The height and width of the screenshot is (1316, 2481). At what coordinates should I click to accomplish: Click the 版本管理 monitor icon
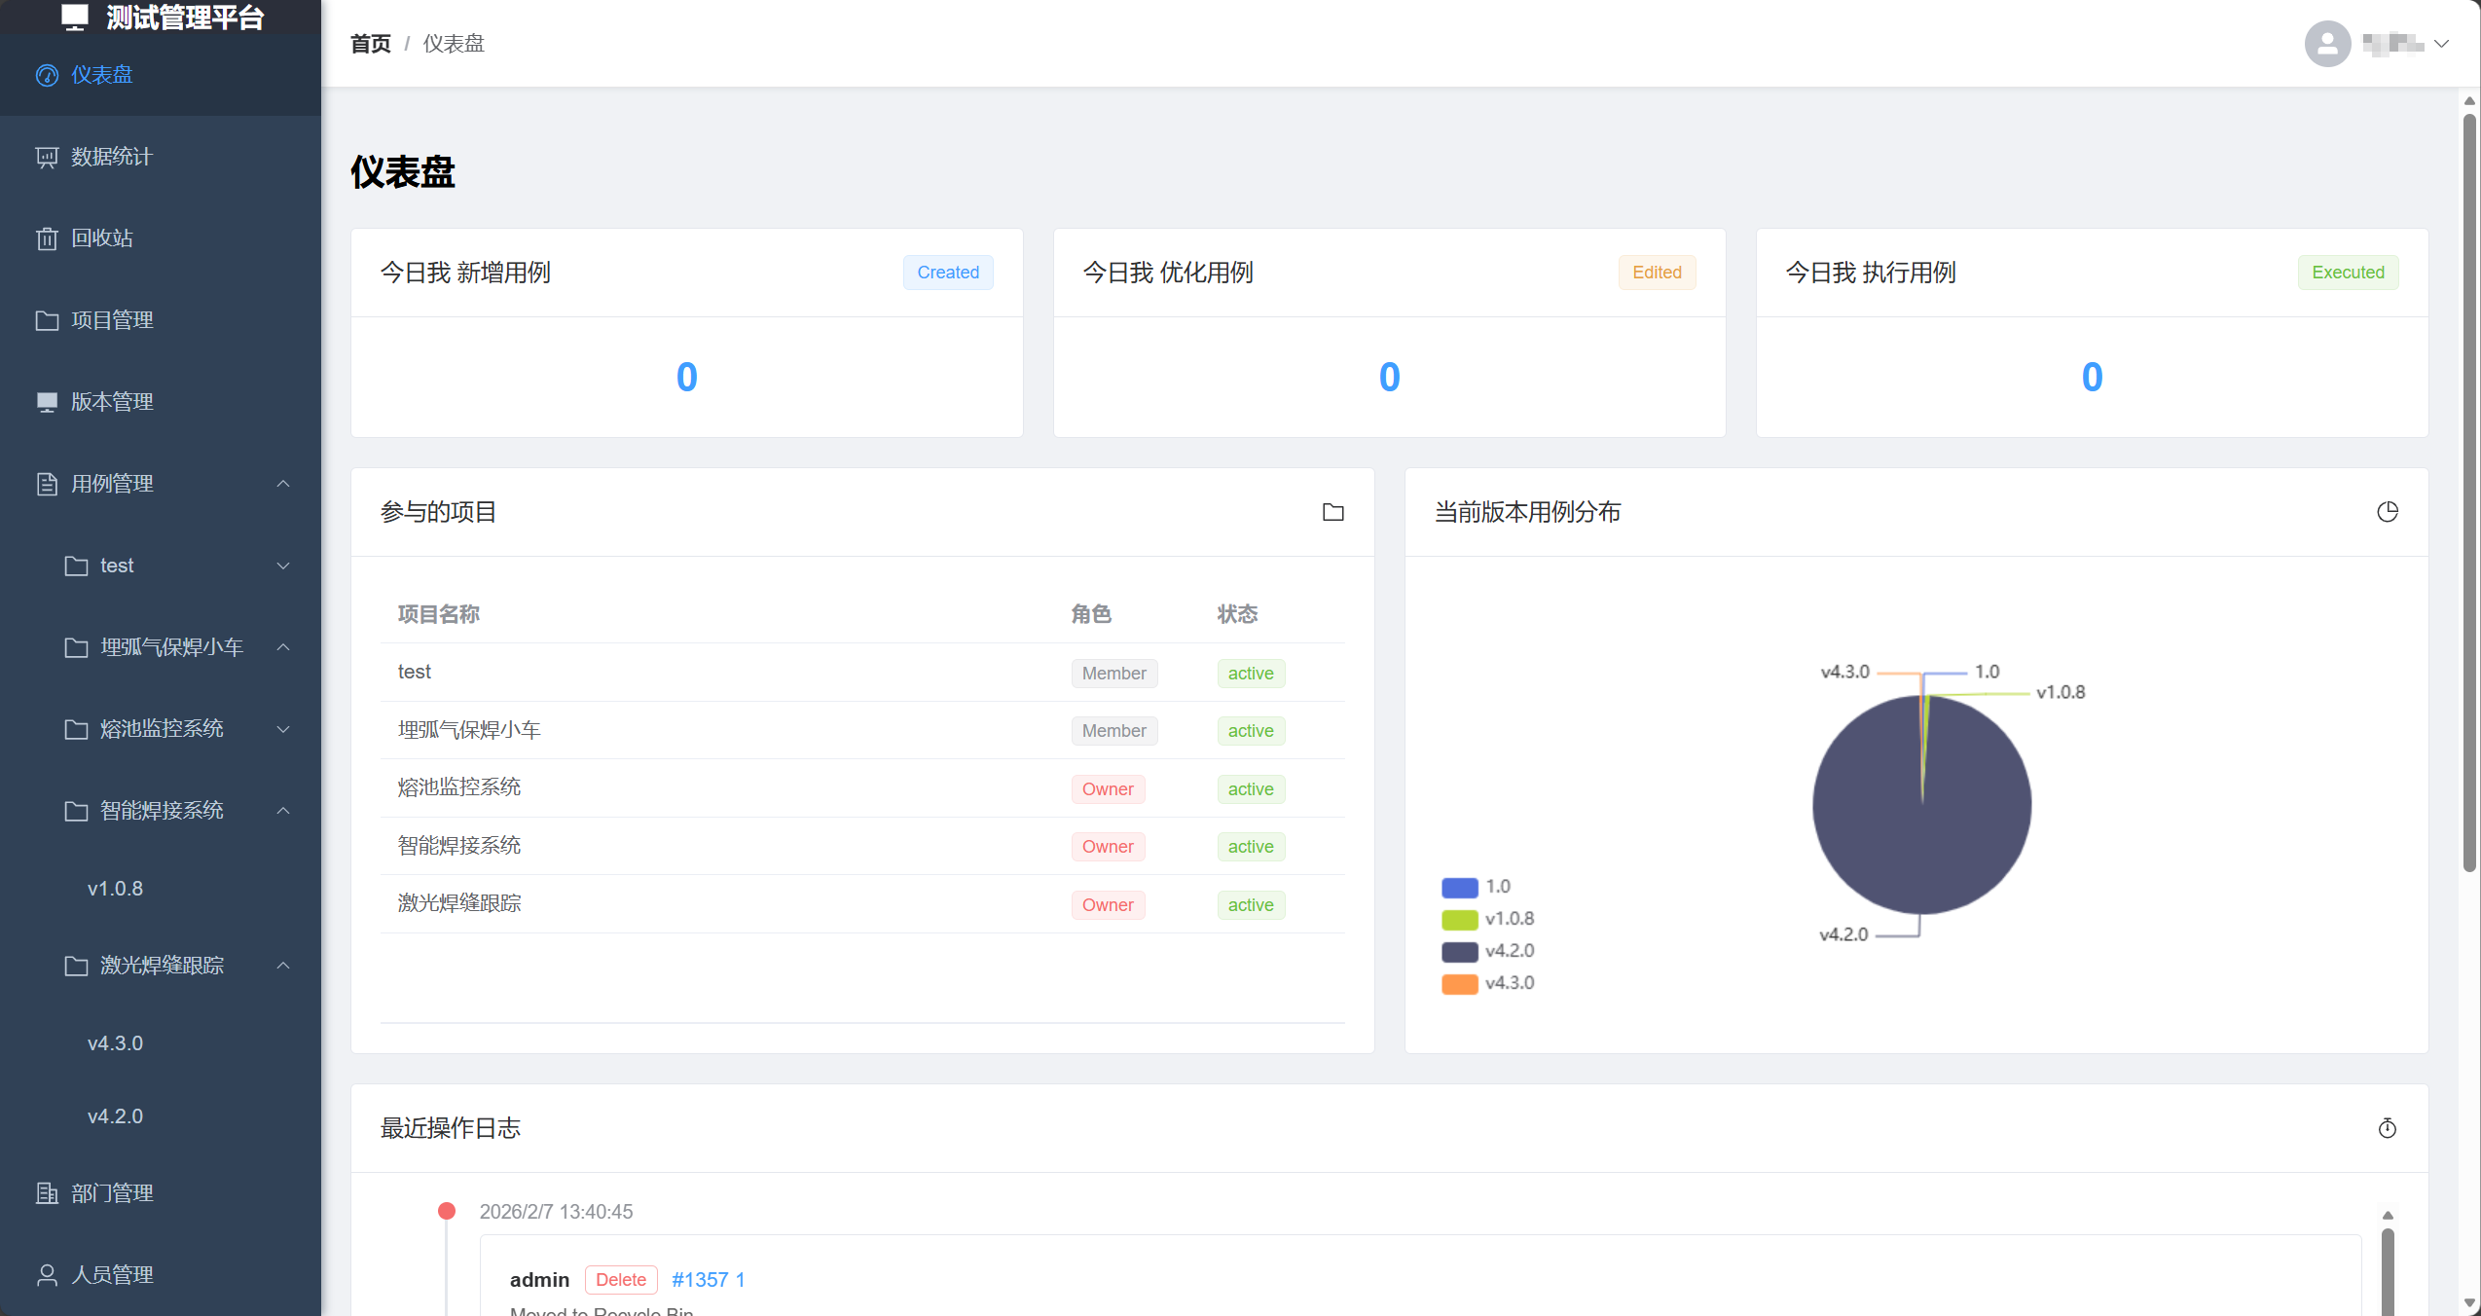pos(47,402)
